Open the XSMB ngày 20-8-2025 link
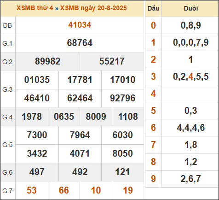This screenshot has width=219, height=200. [93, 8]
